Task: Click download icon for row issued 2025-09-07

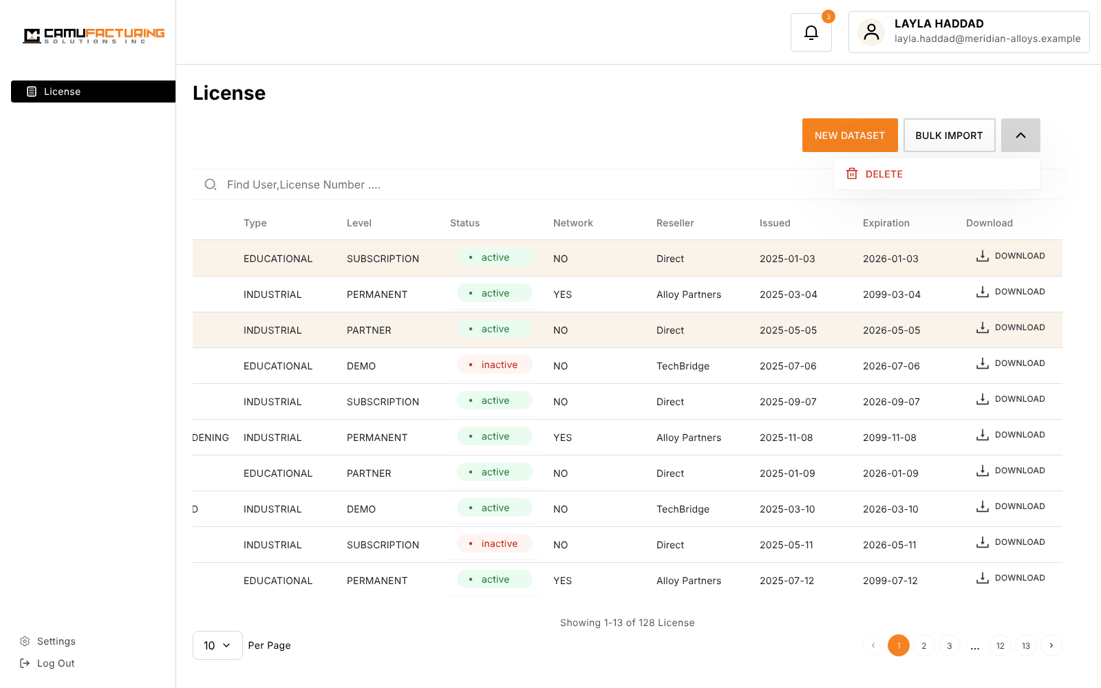Action: click(983, 399)
